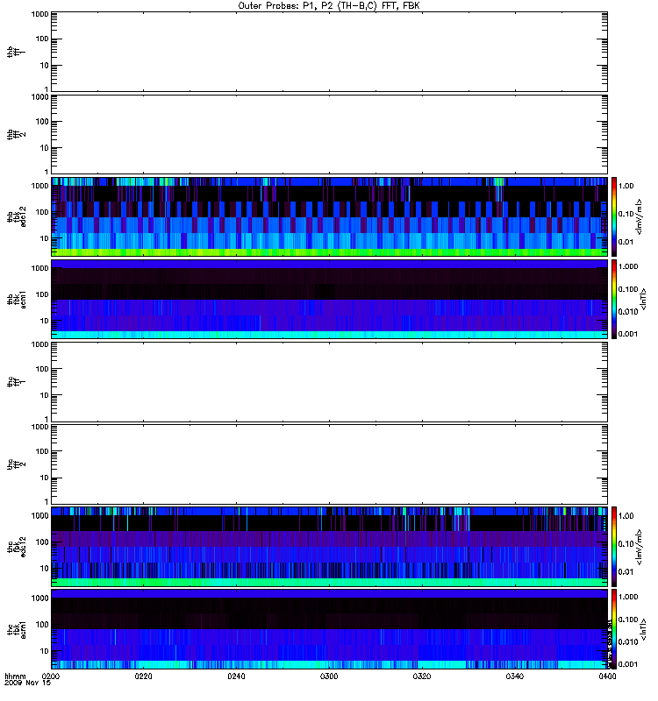This screenshot has height=701, width=658.
Task: Click the 10 tick label of thc fbk scm1 panel
Action: pos(45,651)
